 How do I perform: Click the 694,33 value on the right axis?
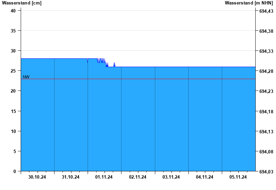coord(266,51)
